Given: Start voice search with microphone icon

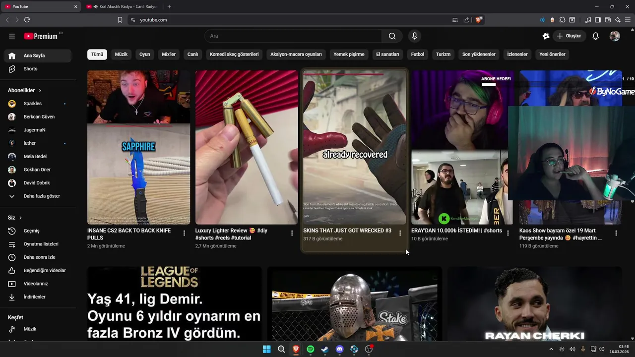Looking at the screenshot, I should [414, 36].
